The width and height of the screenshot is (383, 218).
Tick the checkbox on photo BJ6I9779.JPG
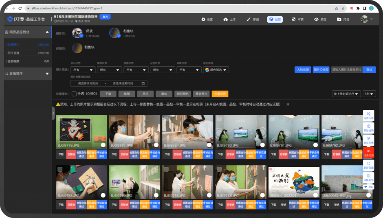[60, 119]
